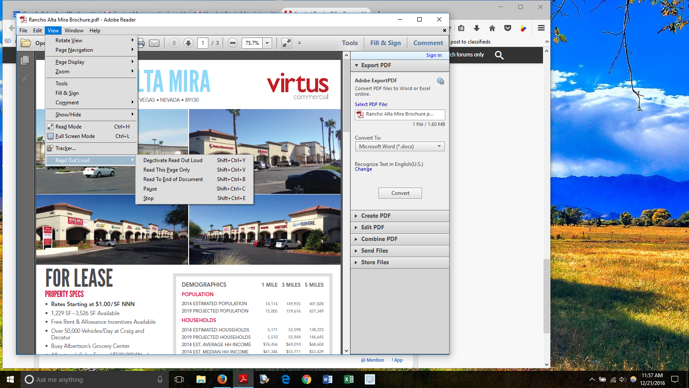The height and width of the screenshot is (388, 689).
Task: Open the Edit menu
Action: click(x=37, y=31)
